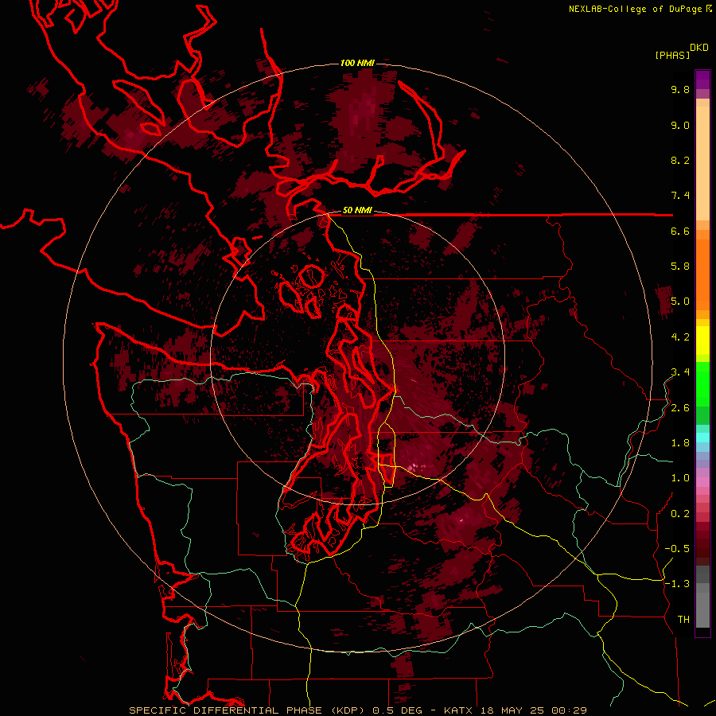Select the 9.8 value on the scale

680,89
